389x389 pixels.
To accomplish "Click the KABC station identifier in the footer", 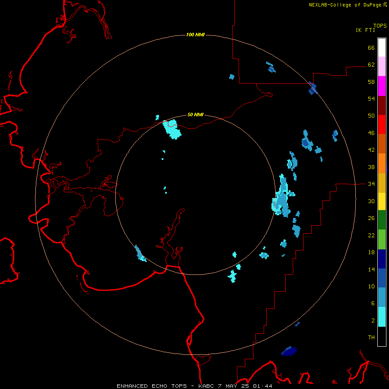I will click(x=207, y=386).
